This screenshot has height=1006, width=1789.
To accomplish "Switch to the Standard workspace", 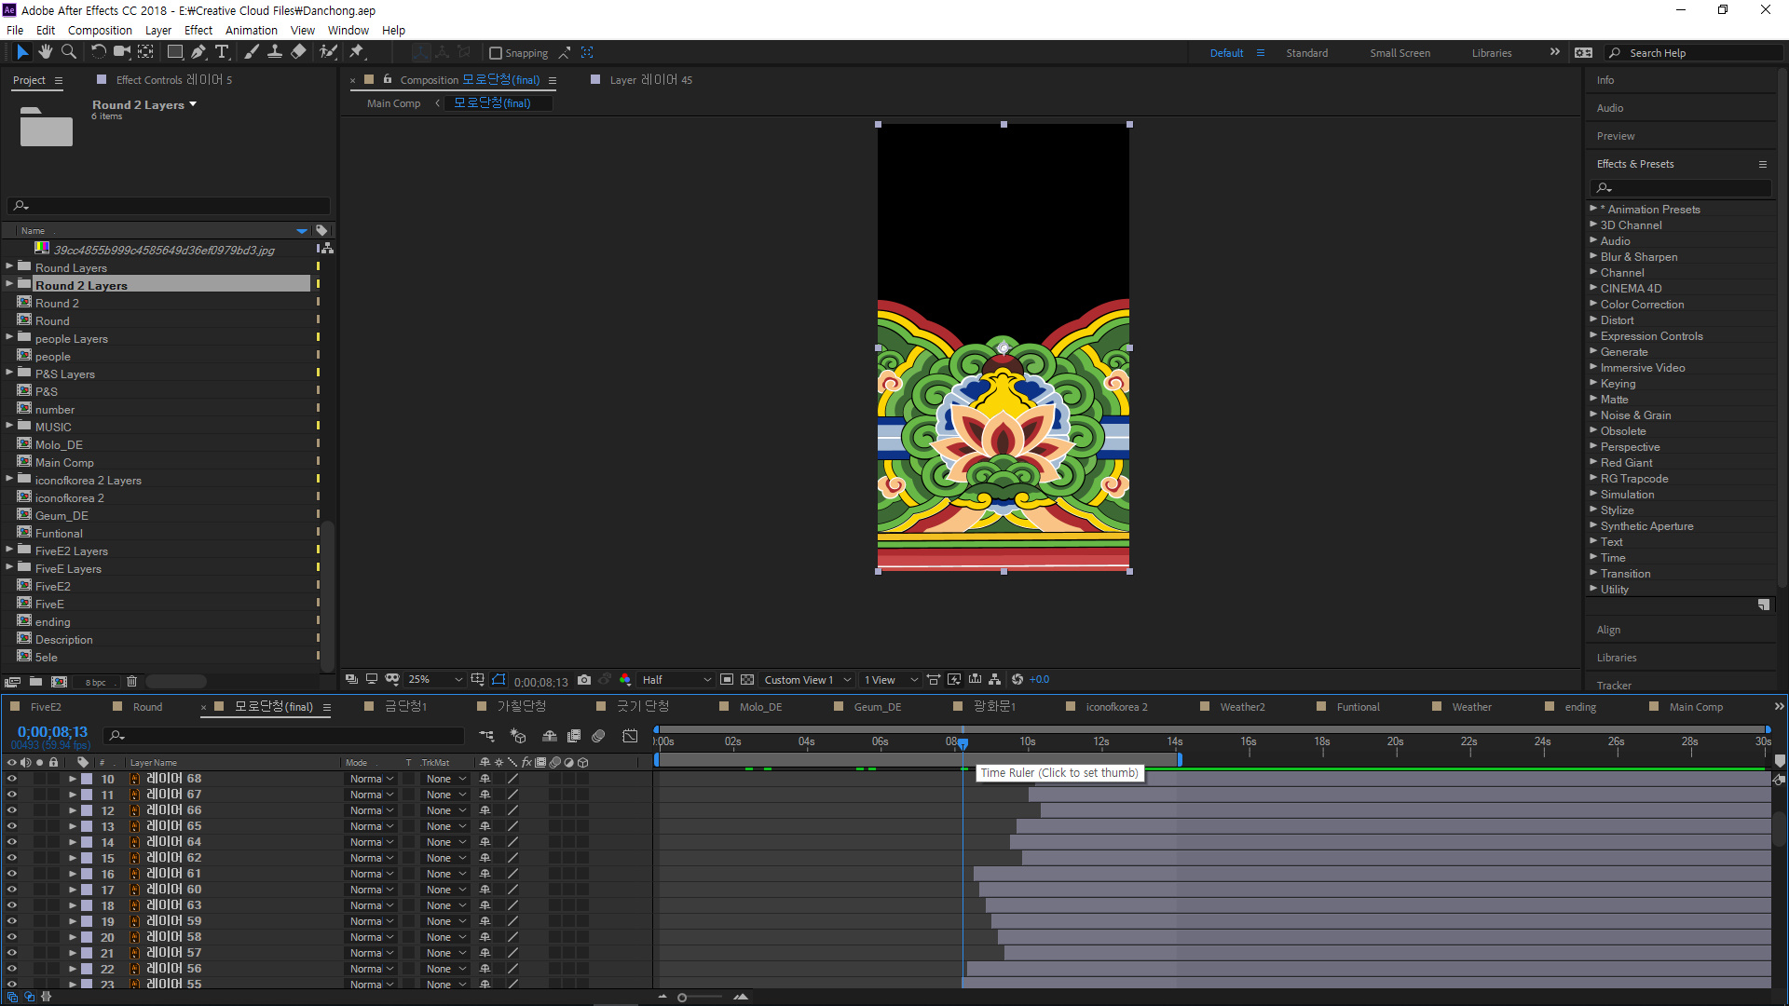I will pos(1306,53).
